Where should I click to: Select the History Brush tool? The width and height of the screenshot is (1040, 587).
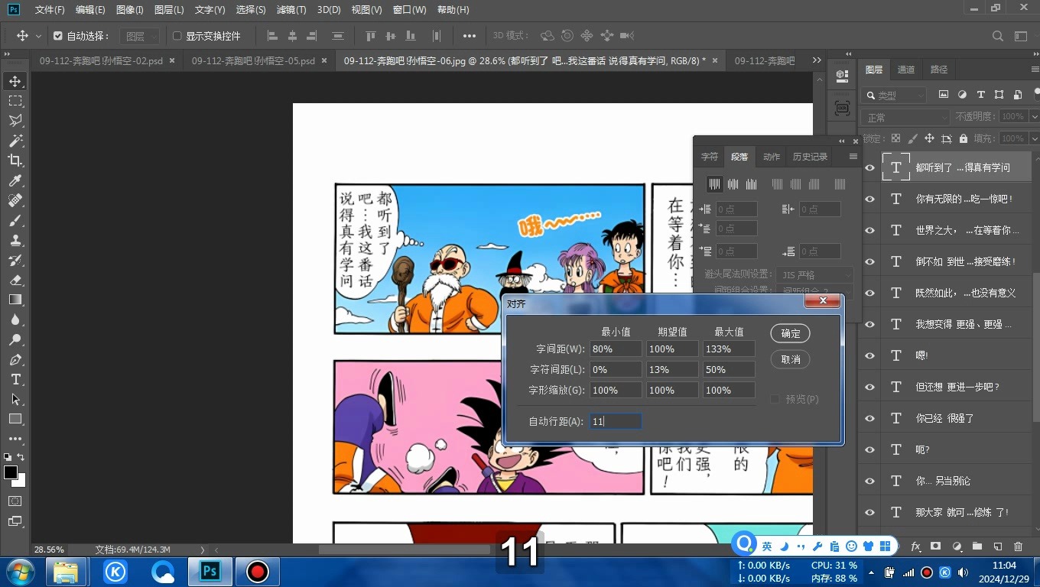pos(15,260)
